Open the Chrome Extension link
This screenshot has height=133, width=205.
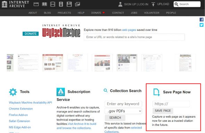[21, 109]
